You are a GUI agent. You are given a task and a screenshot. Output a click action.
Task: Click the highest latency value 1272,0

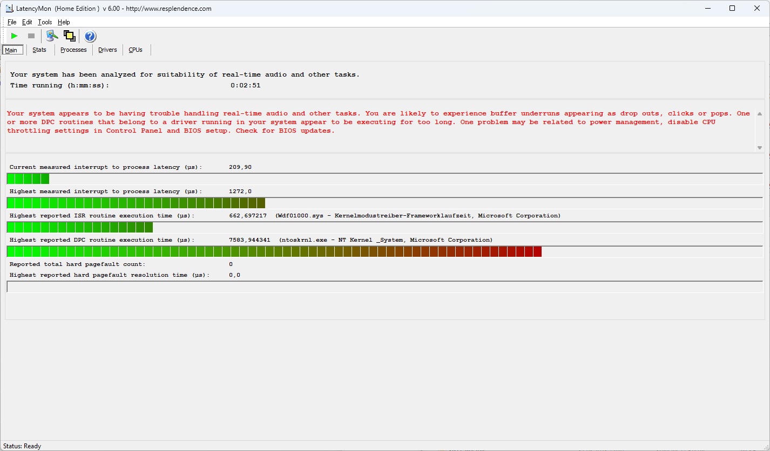[x=240, y=192]
